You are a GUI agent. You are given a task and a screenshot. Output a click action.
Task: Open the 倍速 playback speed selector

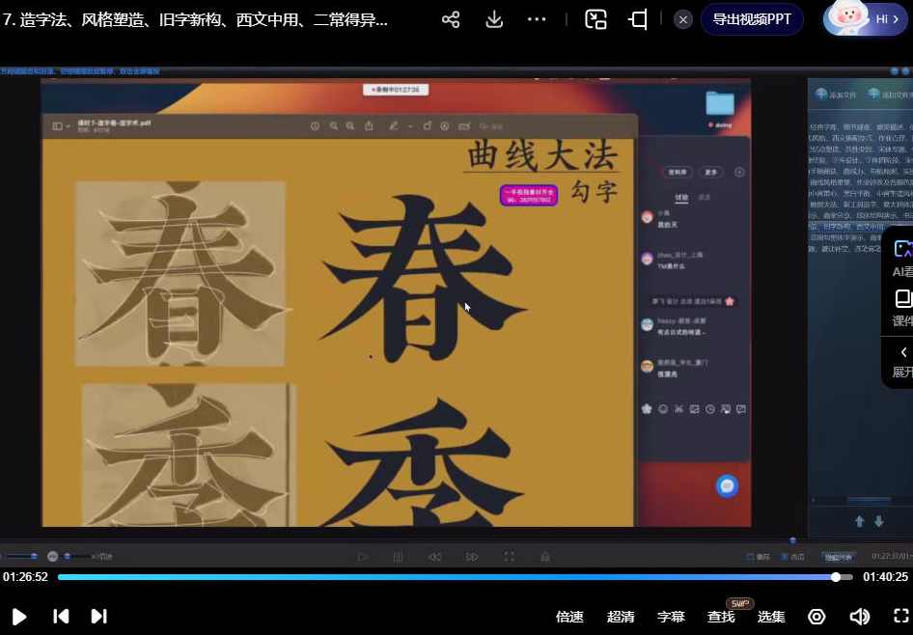tap(569, 616)
